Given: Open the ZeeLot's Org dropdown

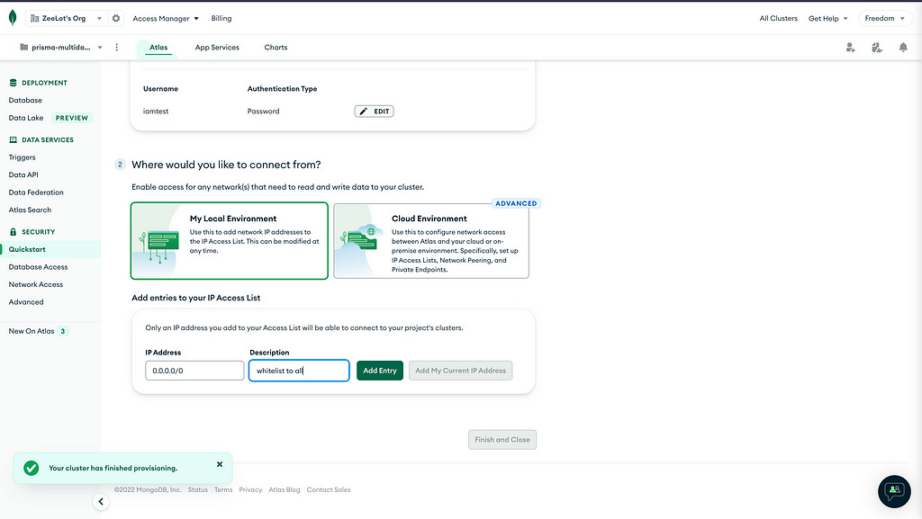Looking at the screenshot, I should 66,18.
